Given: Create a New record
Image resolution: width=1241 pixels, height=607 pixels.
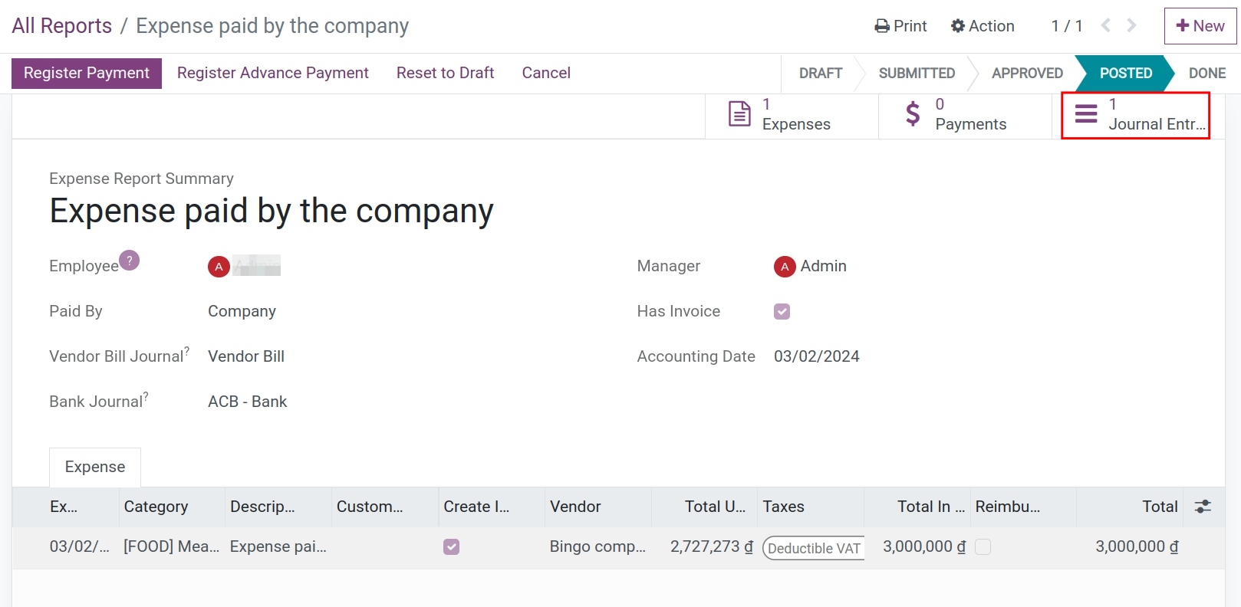Looking at the screenshot, I should (1200, 26).
